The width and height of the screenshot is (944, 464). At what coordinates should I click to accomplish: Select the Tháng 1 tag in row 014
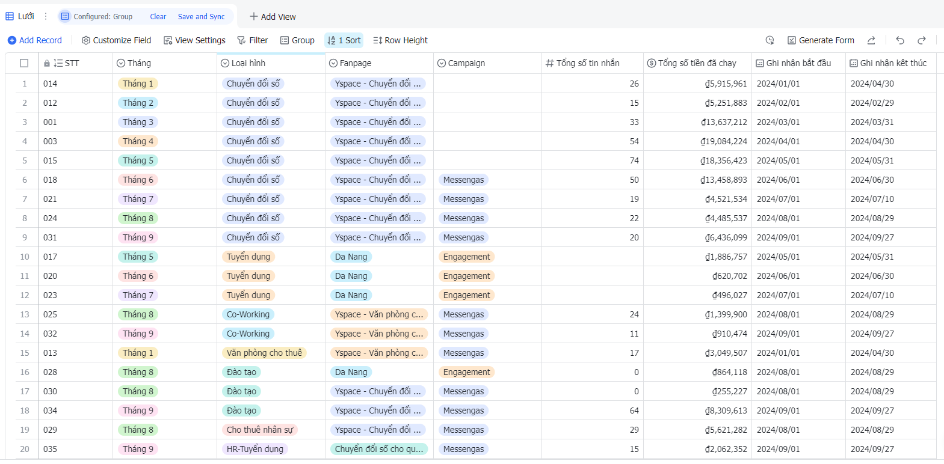point(138,84)
